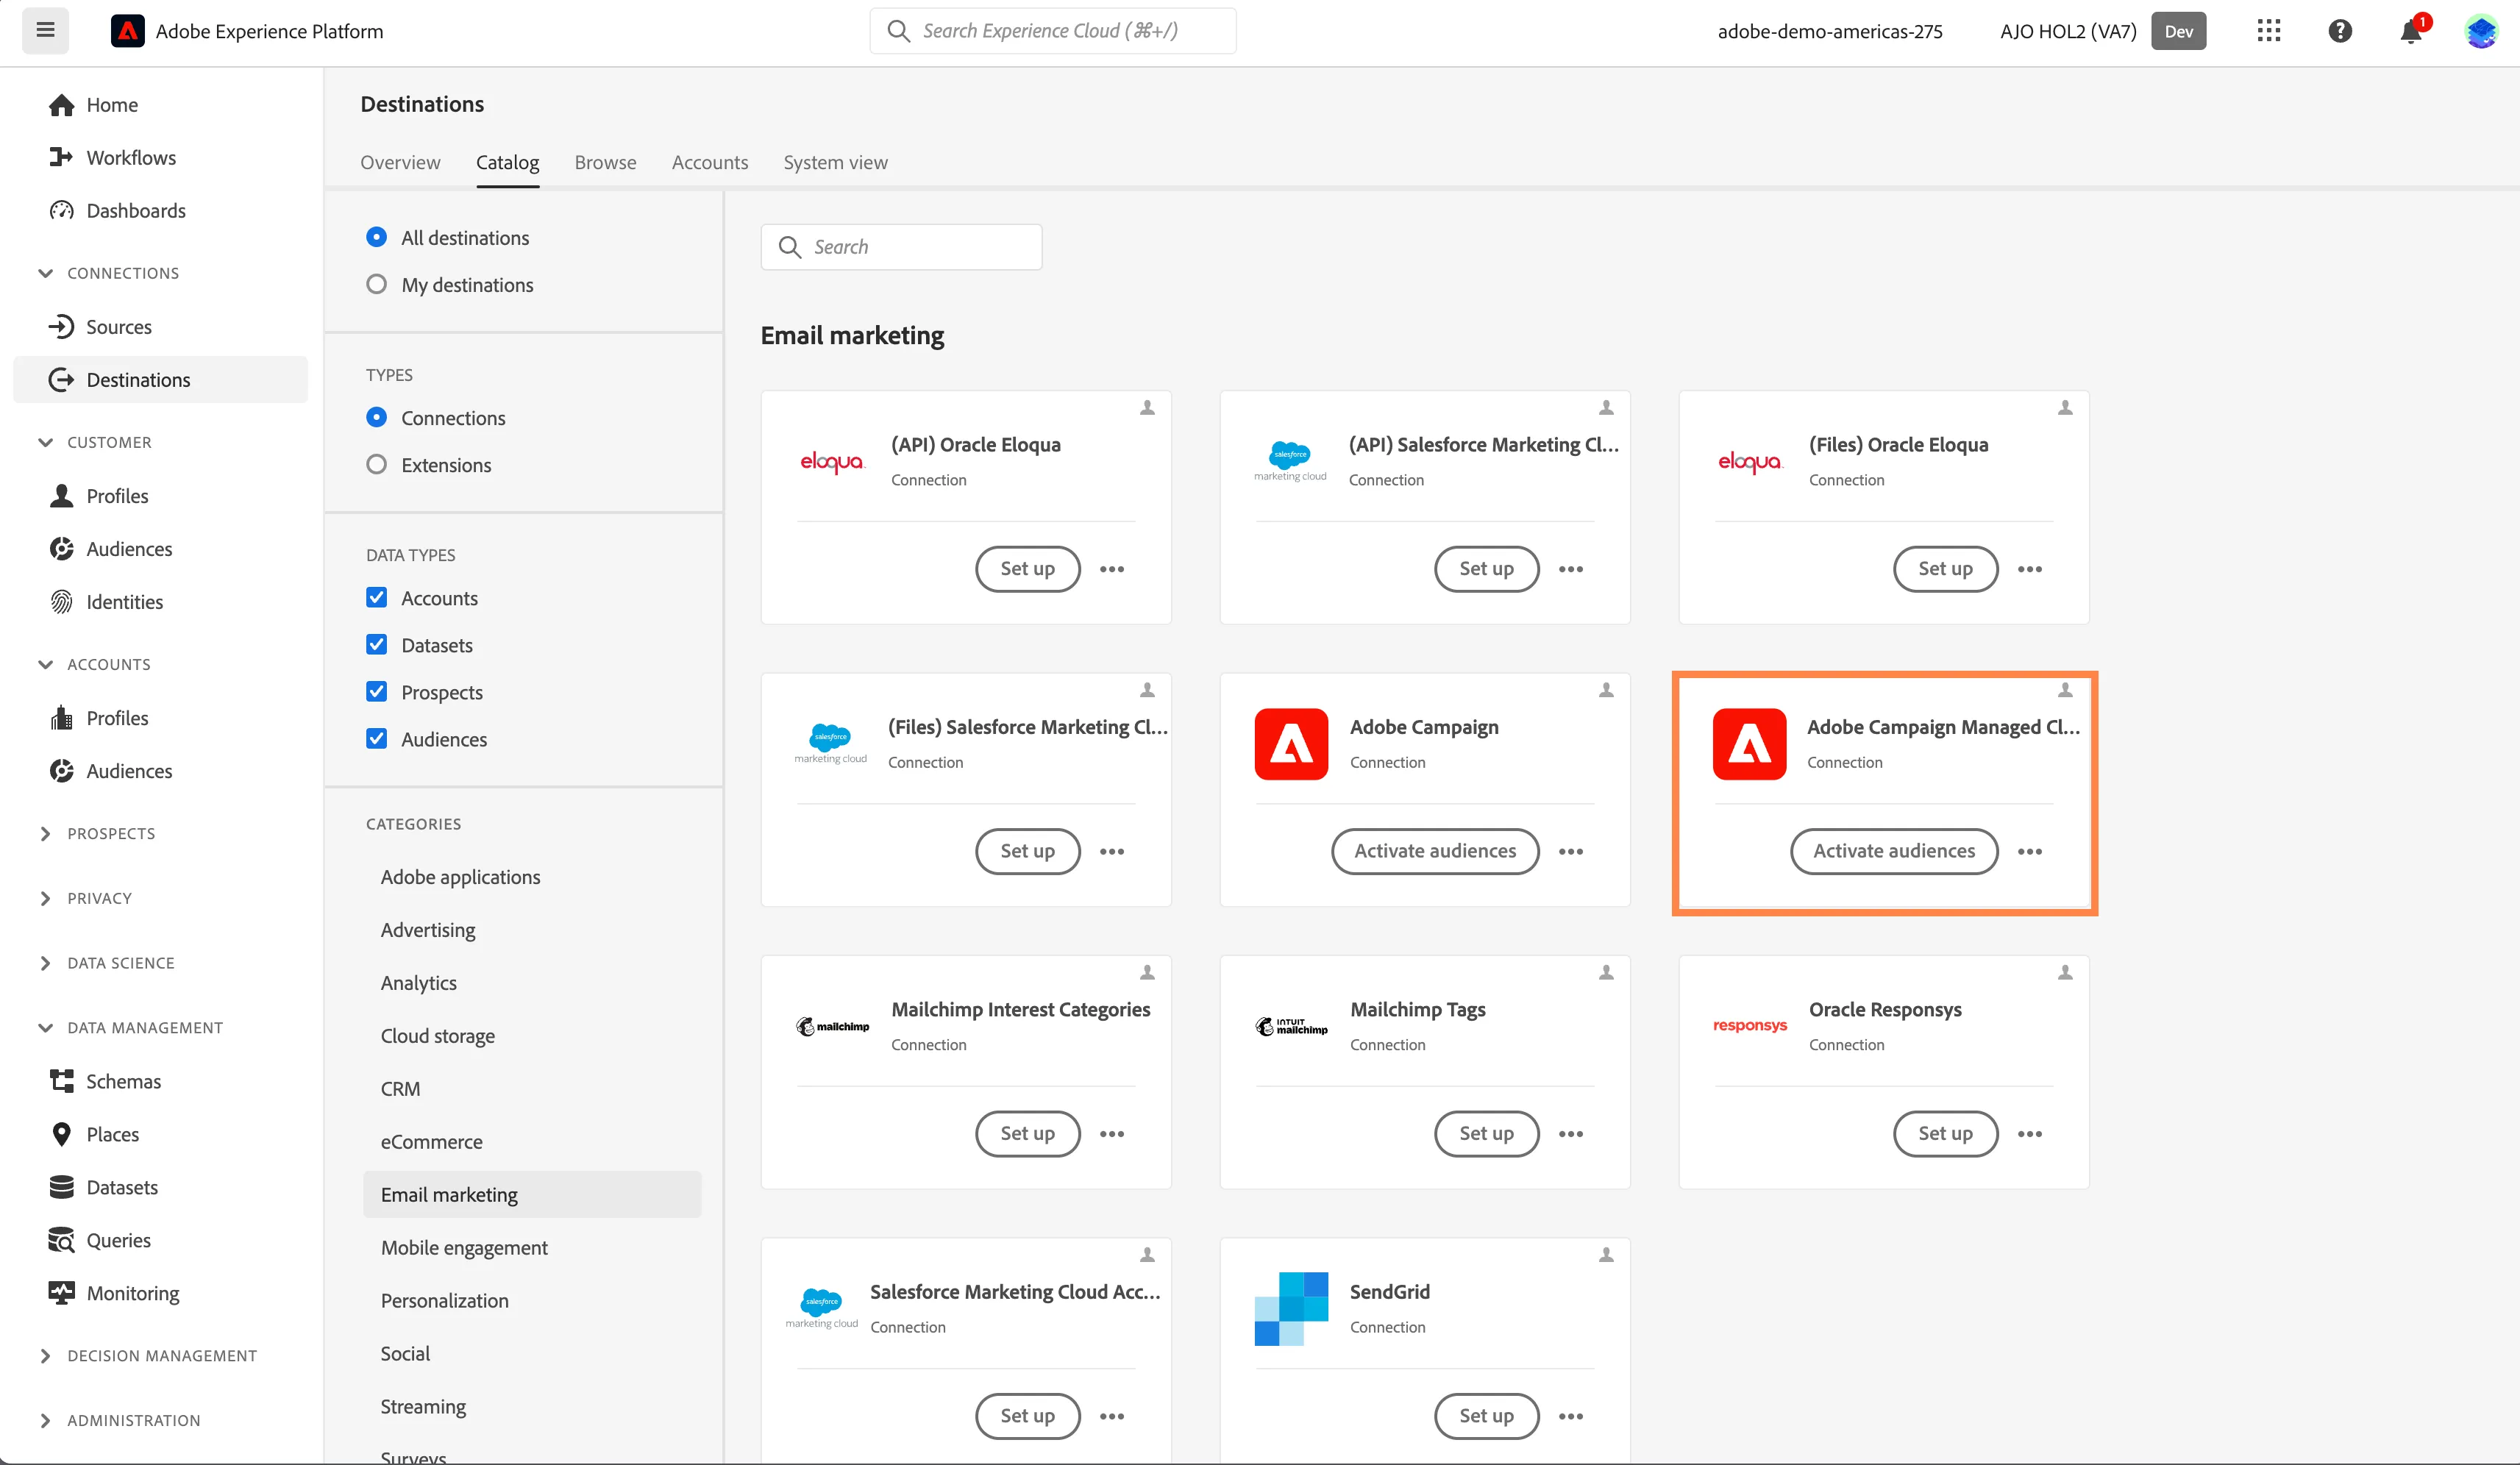Image resolution: width=2520 pixels, height=1465 pixels.
Task: Switch to the System view tab
Action: [835, 162]
